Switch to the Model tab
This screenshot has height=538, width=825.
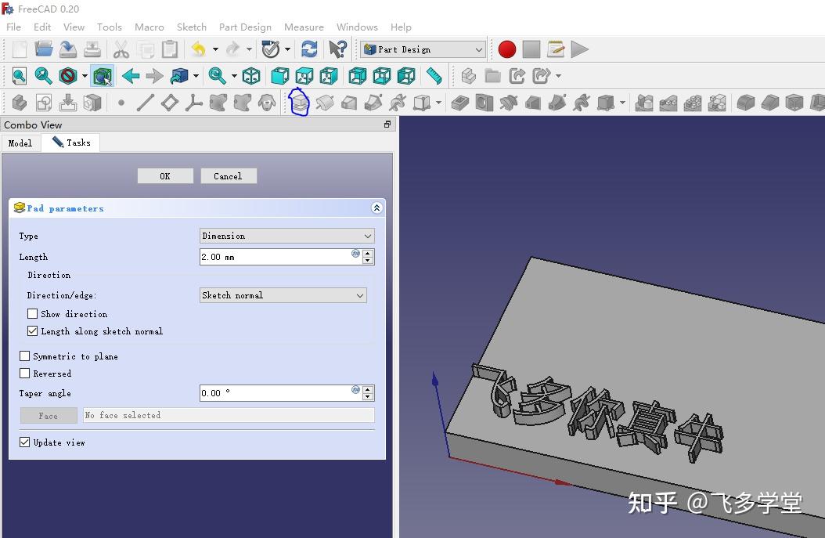[x=20, y=143]
